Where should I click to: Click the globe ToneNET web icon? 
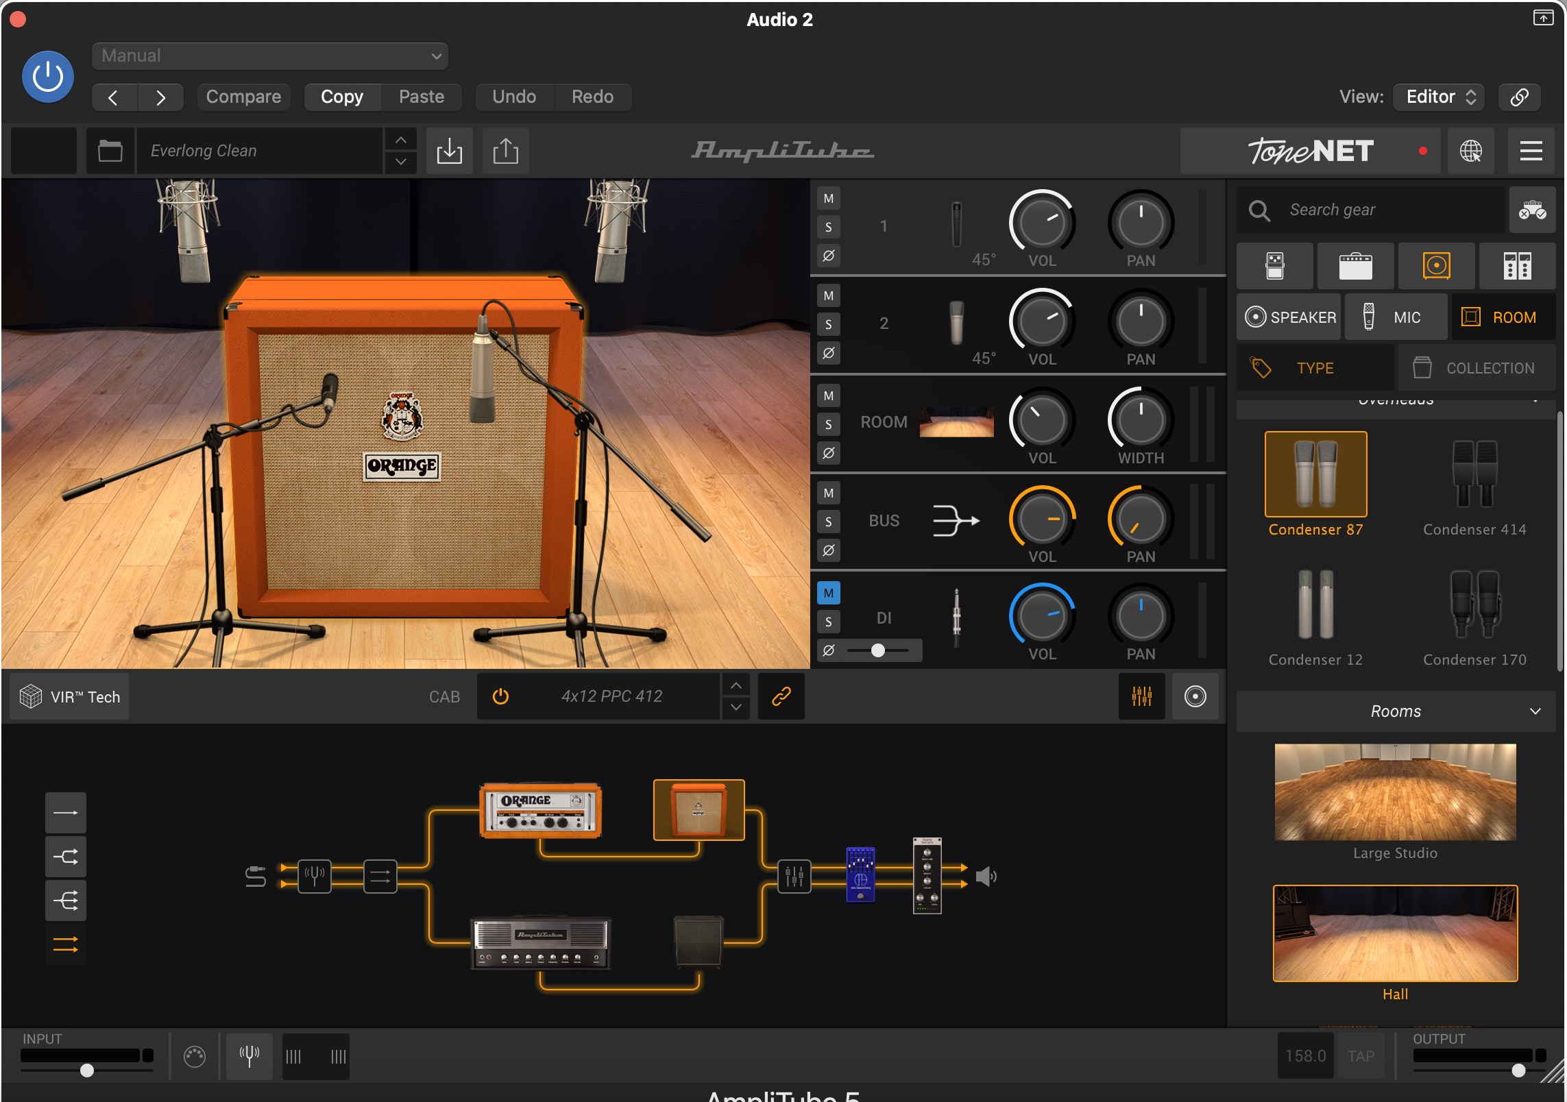coord(1471,151)
